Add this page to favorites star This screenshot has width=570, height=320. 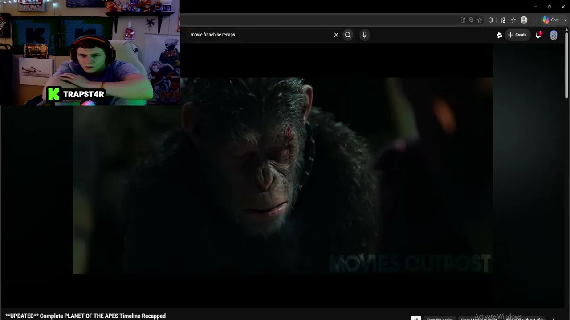tap(480, 20)
